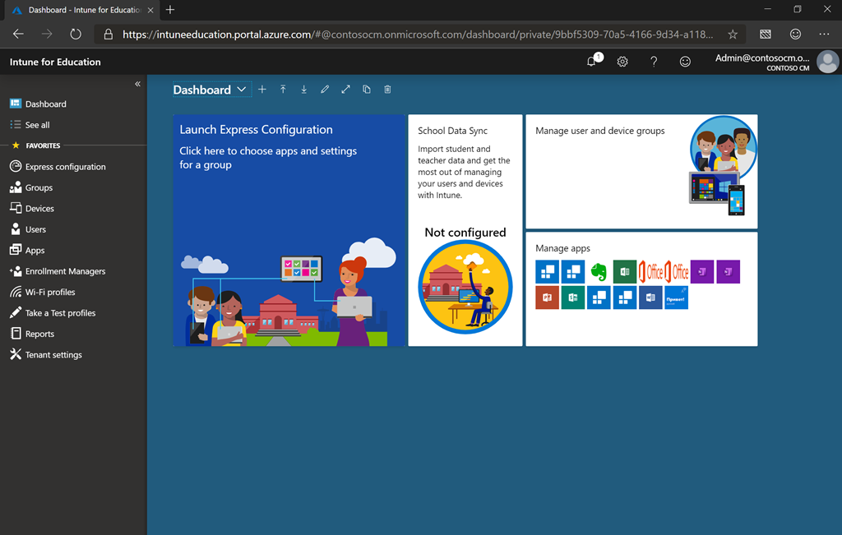Click the New dashboard plus icon

pyautogui.click(x=261, y=89)
